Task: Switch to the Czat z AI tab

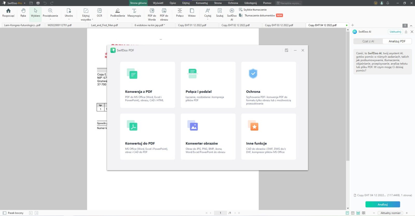Action: tap(368, 41)
